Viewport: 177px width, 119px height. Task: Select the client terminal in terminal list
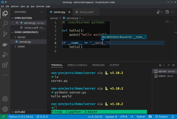point(165,76)
